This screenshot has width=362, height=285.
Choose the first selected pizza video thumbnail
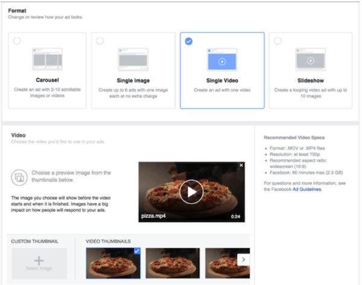[113, 263]
